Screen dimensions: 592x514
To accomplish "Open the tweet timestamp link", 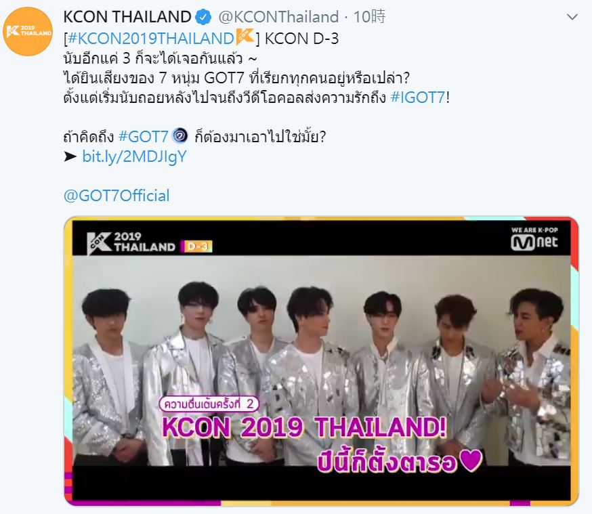I will (x=370, y=17).
